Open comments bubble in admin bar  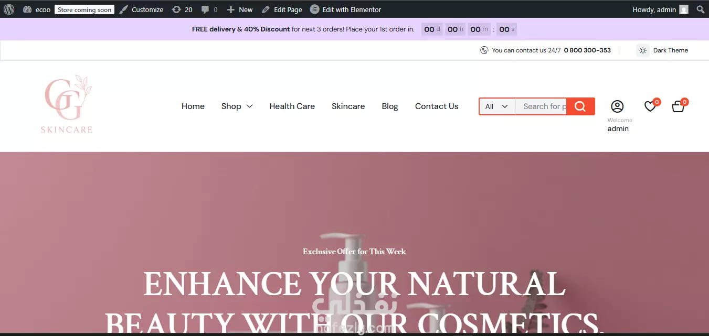209,9
